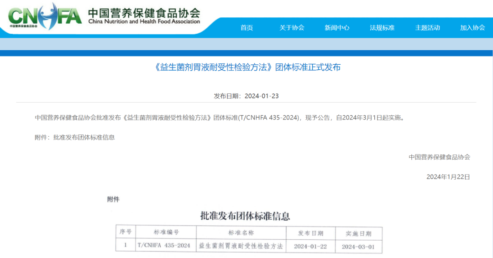This screenshot has height=258, width=493.
Task: Click the 实施日期 column header
Action: (358, 233)
